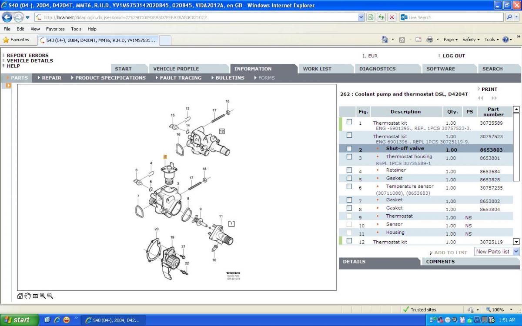Tick checkbox for Temperature sensor row
522x326 pixels.
point(349,186)
